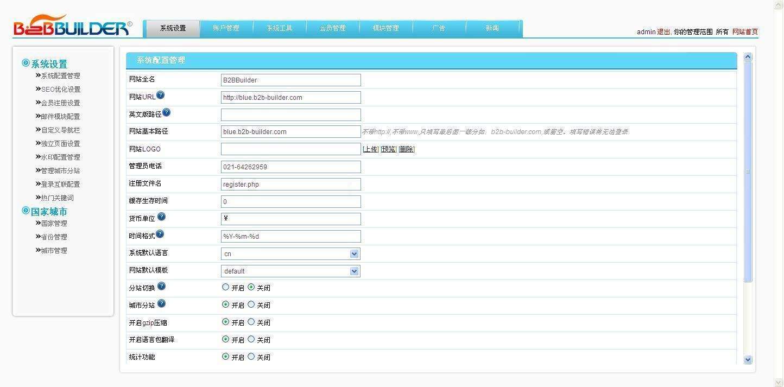Open SEO优化设置 in the sidebar
Screen dimensions: 784x387
pos(60,90)
